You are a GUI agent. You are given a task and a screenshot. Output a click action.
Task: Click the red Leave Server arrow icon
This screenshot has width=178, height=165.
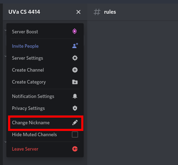(x=75, y=149)
